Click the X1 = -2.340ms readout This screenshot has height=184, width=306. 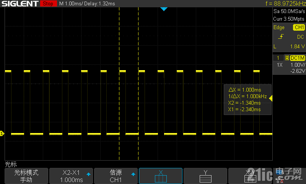click(244, 109)
